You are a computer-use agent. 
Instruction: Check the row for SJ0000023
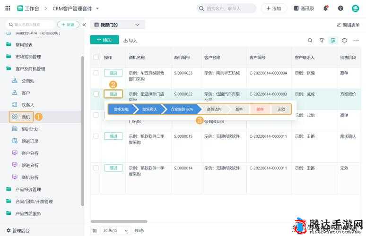click(96, 73)
